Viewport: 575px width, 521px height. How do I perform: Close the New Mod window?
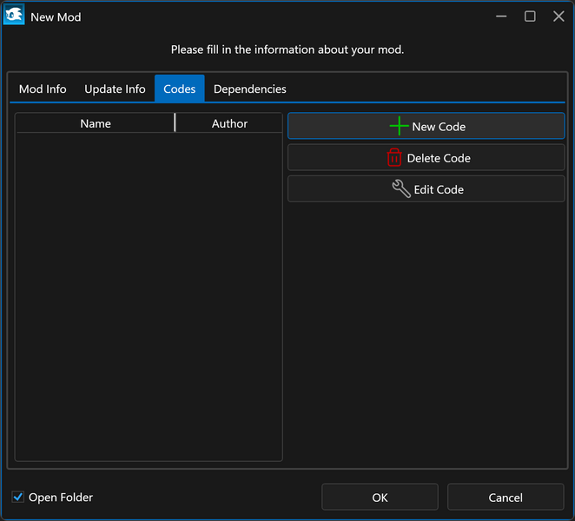coord(558,16)
